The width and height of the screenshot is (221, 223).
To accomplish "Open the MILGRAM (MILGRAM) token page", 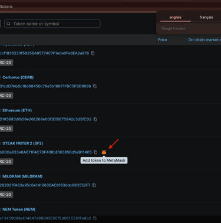I will [x=22, y=176].
